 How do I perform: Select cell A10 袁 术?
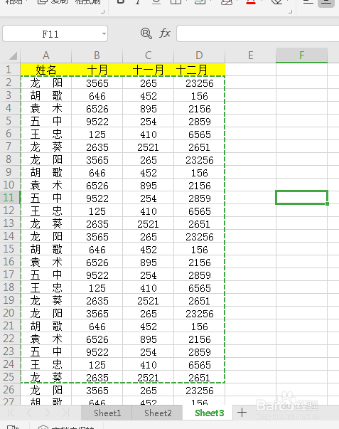pyautogui.click(x=46, y=185)
